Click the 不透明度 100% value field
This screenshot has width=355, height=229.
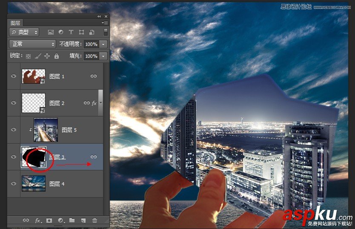92,44
